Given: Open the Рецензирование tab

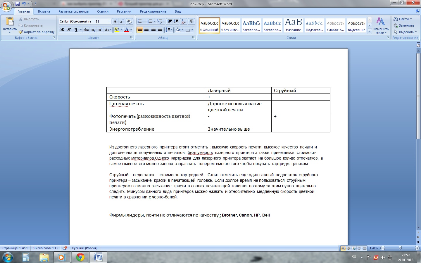Looking at the screenshot, I should (153, 11).
